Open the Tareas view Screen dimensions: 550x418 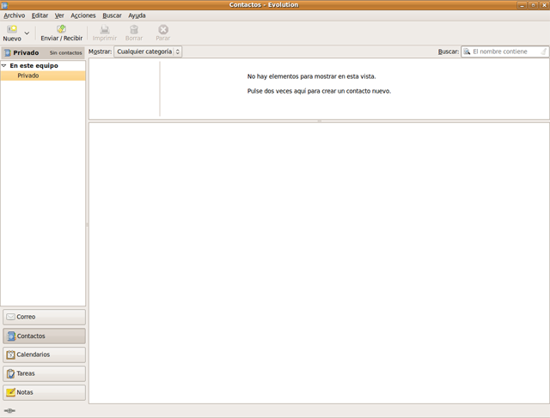[x=43, y=373]
